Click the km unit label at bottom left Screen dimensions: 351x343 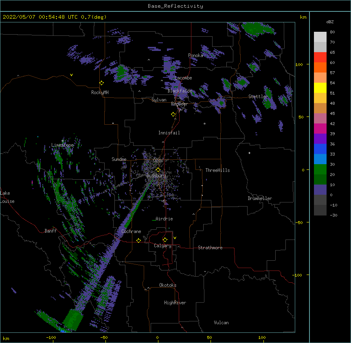(6, 338)
